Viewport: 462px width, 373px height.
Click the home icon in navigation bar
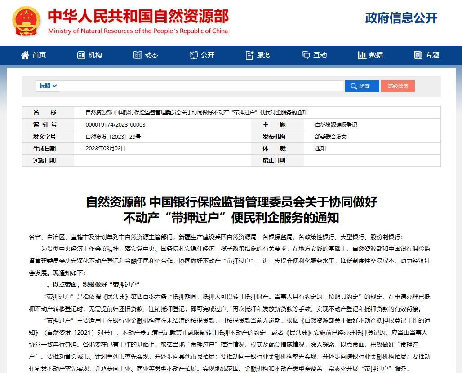[25, 55]
